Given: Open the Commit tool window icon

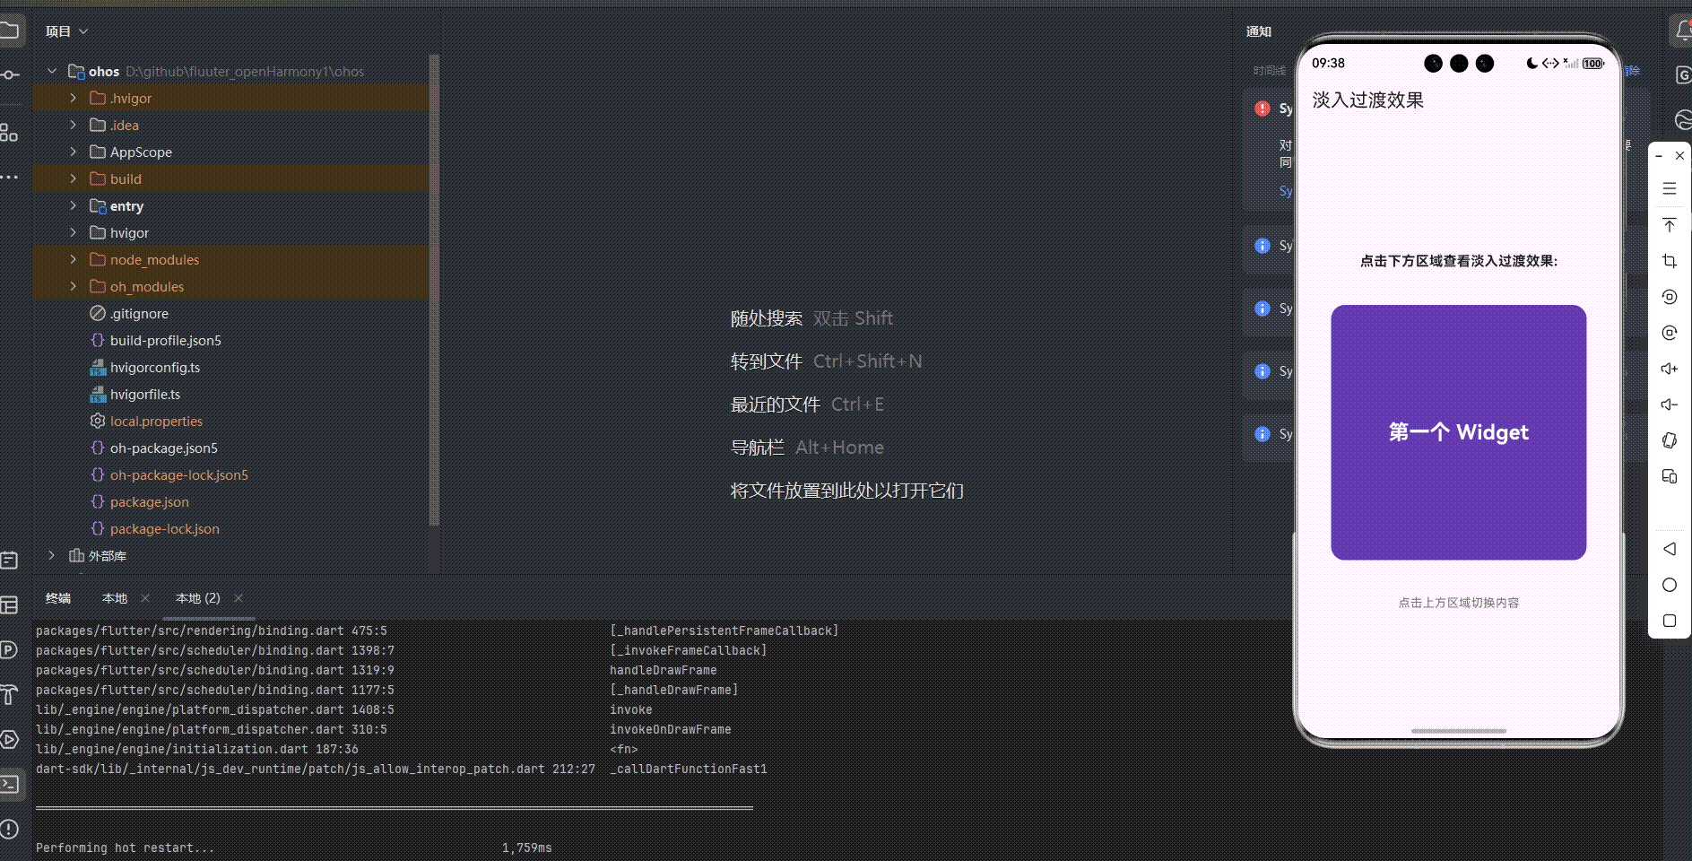Looking at the screenshot, I should (9, 74).
